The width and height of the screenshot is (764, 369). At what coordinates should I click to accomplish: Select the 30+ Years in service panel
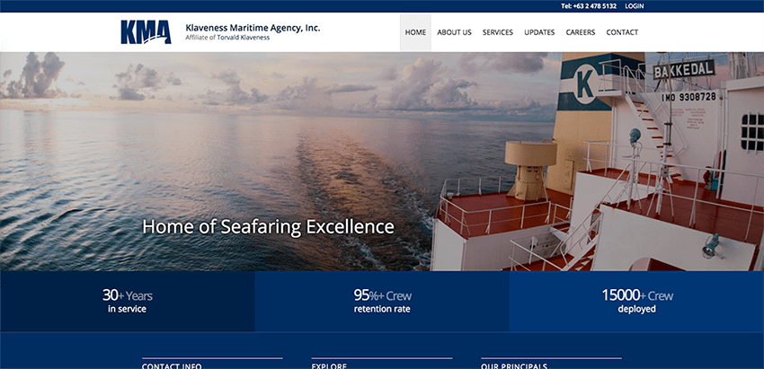coord(127,302)
